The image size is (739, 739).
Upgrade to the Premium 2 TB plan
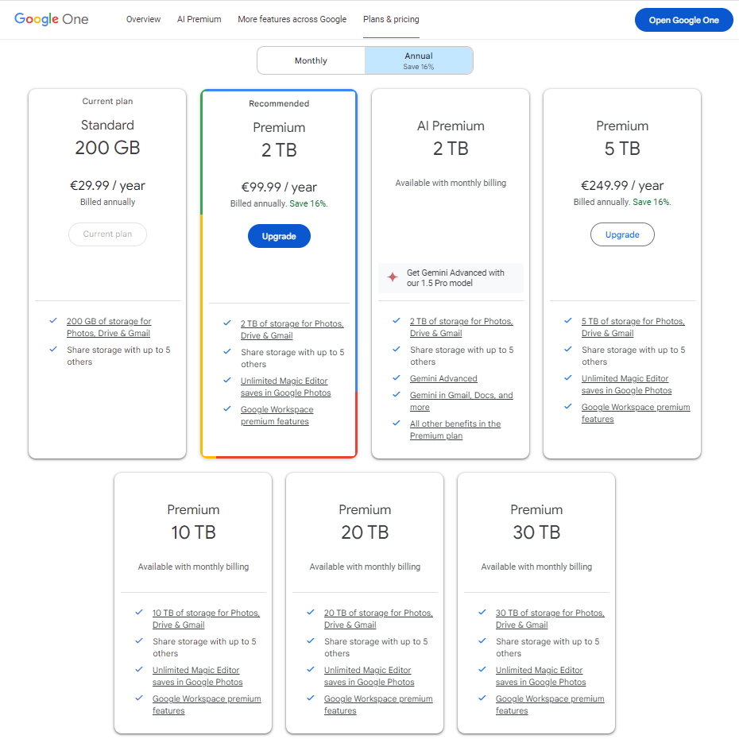pos(279,236)
